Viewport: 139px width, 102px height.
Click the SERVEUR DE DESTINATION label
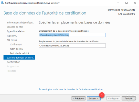(121, 10)
